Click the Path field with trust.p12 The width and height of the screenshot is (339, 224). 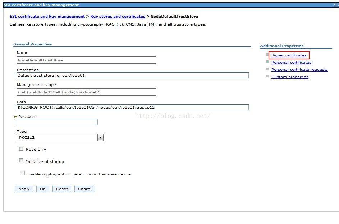(x=133, y=107)
